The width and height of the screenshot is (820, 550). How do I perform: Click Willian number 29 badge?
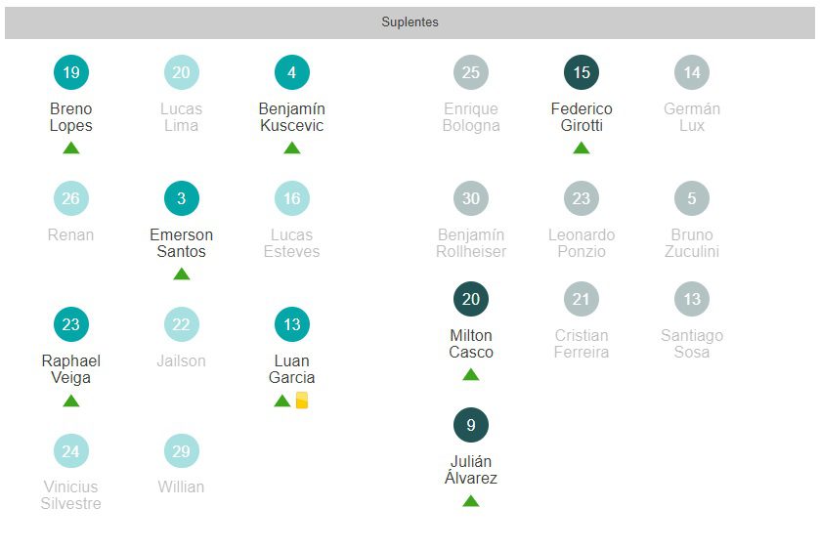pos(182,450)
